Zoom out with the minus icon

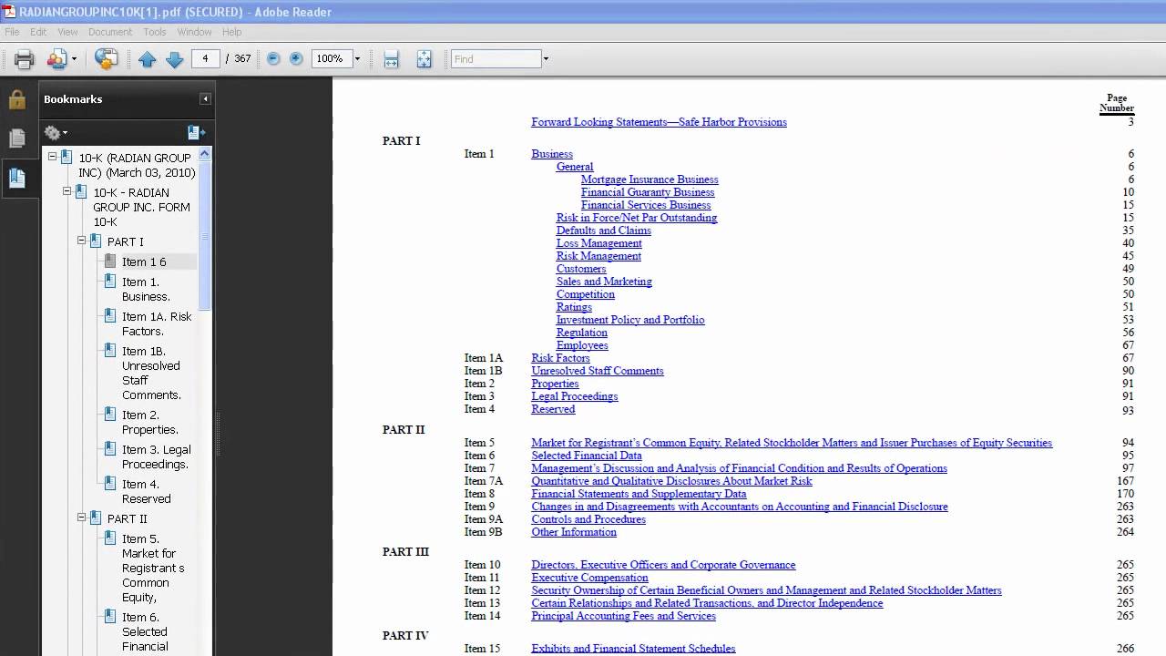point(273,58)
